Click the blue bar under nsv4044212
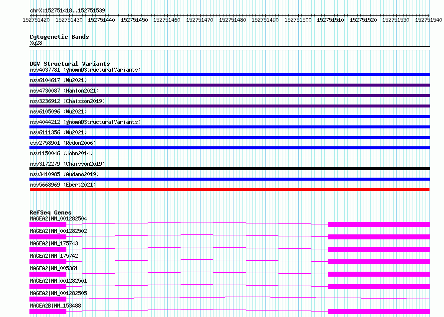444x317 pixels. [229, 127]
